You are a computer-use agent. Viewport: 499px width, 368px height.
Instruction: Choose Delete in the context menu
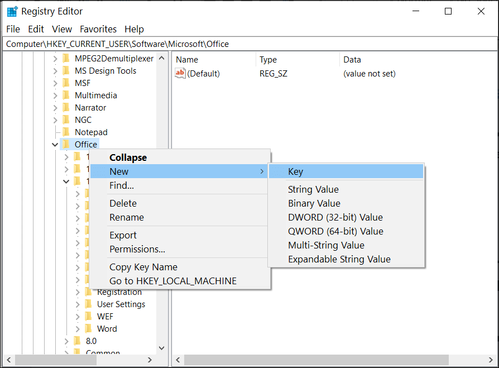click(x=180, y=203)
